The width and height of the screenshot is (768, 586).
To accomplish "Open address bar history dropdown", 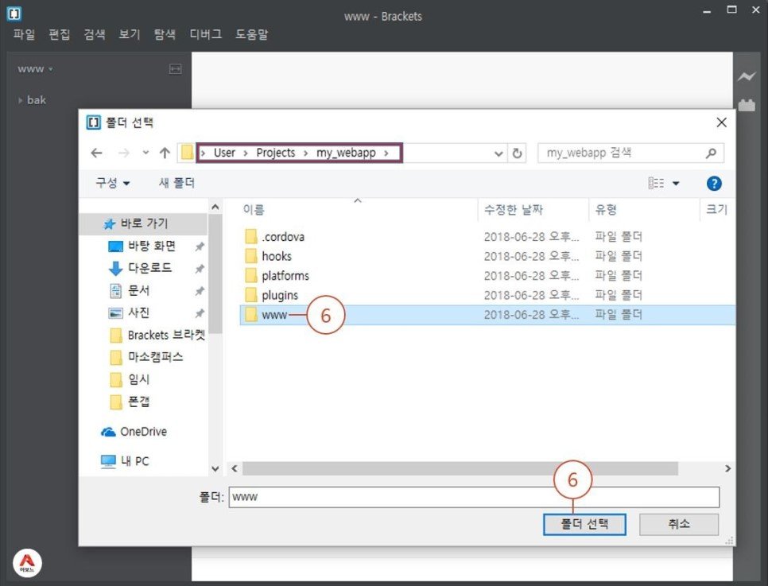I will click(498, 153).
